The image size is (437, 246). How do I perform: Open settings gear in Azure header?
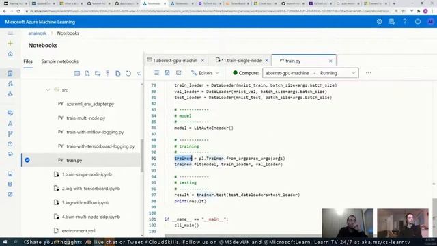point(380,22)
